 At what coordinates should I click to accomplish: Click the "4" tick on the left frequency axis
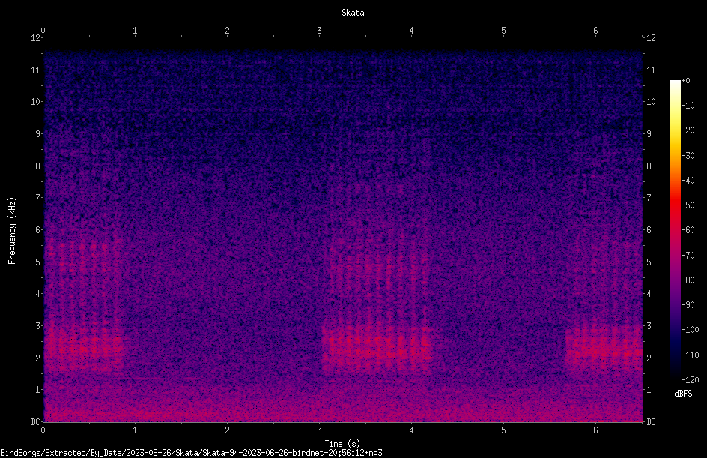(37, 294)
